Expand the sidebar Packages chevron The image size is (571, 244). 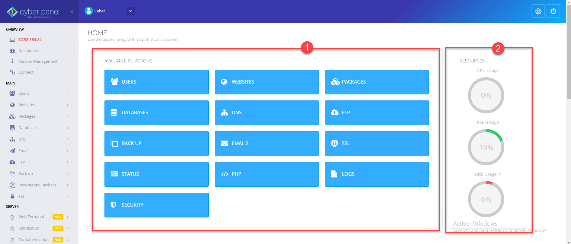68,116
